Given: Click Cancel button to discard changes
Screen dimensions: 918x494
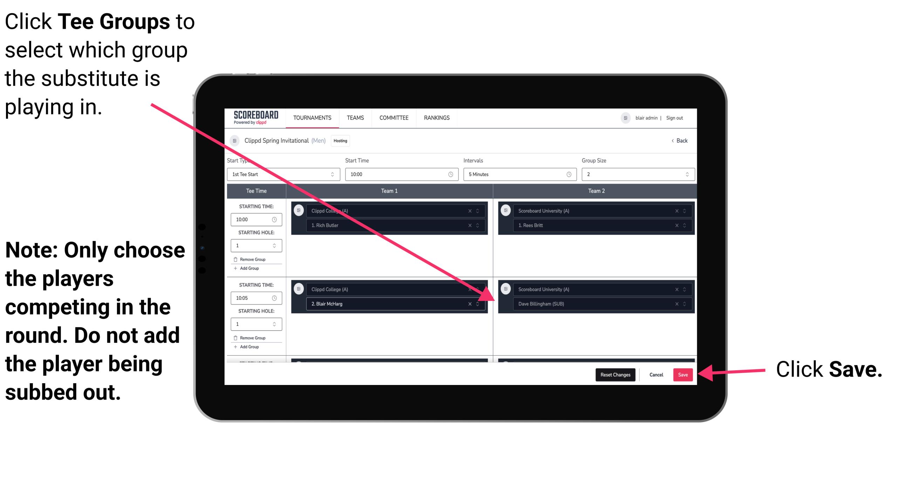Looking at the screenshot, I should point(655,374).
